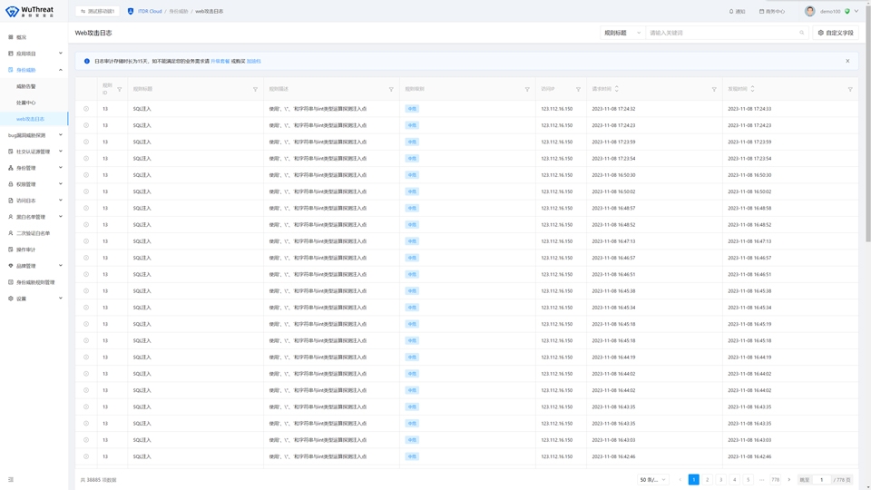Click the jump-to page number input
The width and height of the screenshot is (871, 490).
822,479
